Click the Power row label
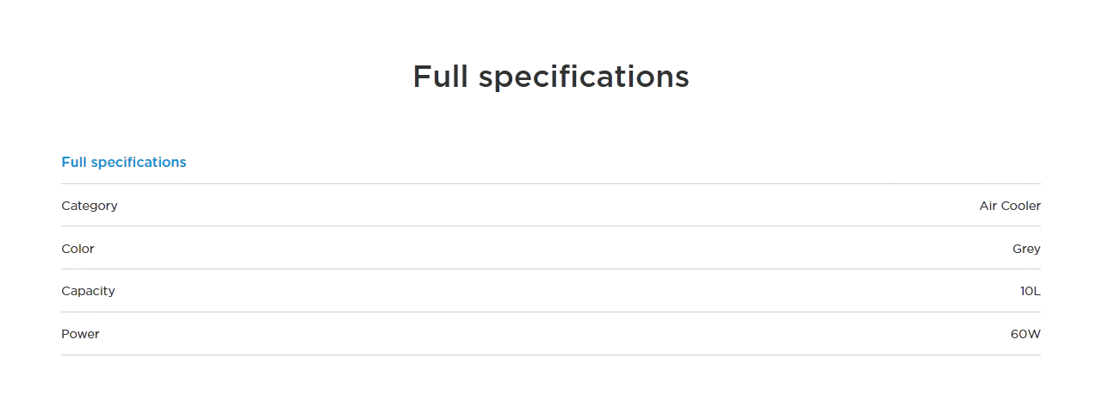This screenshot has width=1102, height=420. coord(80,334)
